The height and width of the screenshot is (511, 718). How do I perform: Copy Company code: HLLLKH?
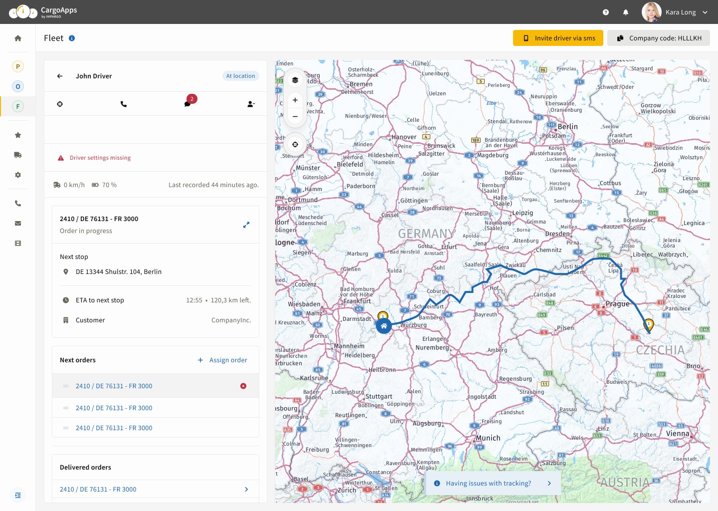(659, 38)
